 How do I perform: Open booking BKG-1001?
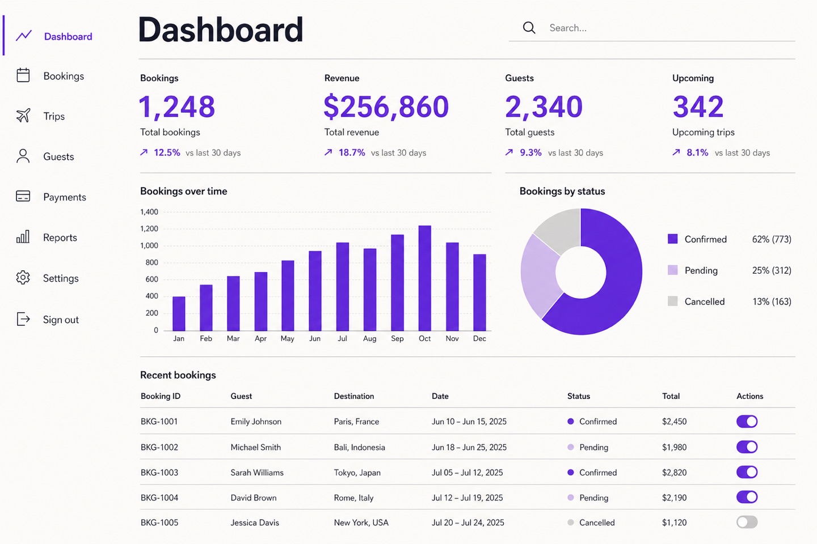click(159, 422)
